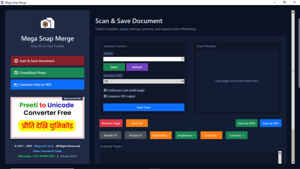The image size is (300, 169).
Task: Click the Preeti to Unicode sponsored ad
Action: click(x=47, y=118)
